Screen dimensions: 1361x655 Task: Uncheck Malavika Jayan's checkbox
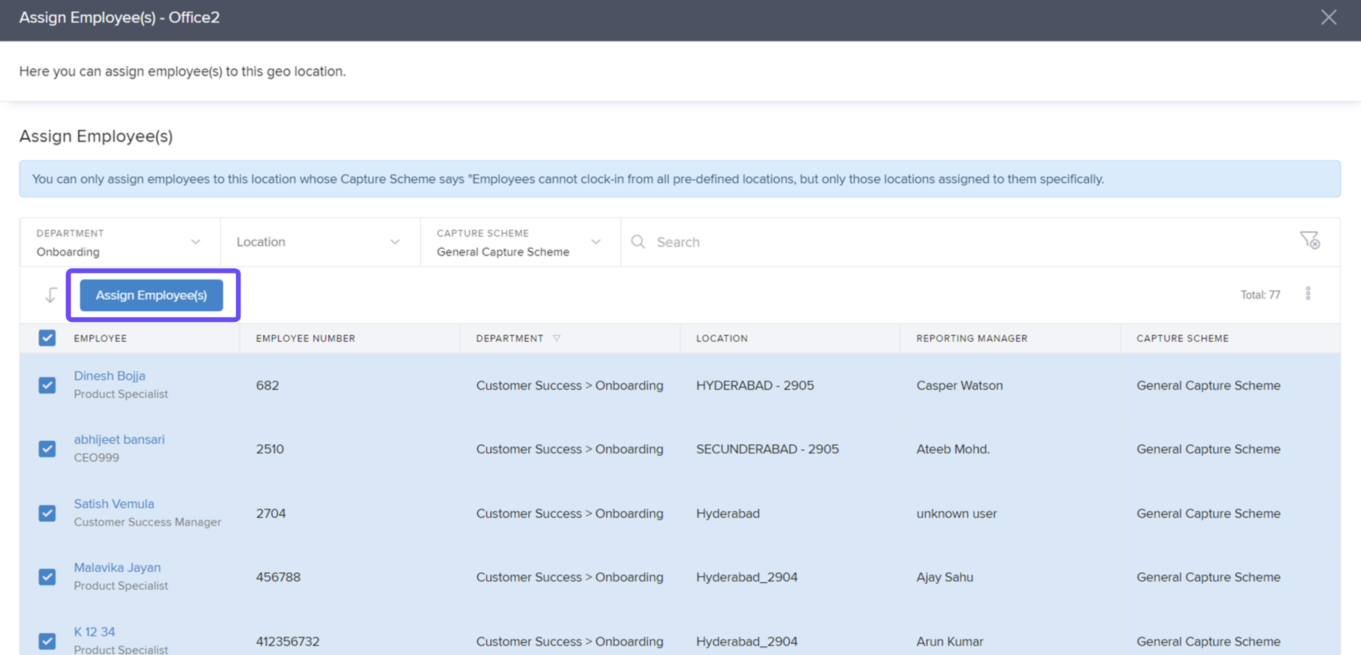[47, 577]
